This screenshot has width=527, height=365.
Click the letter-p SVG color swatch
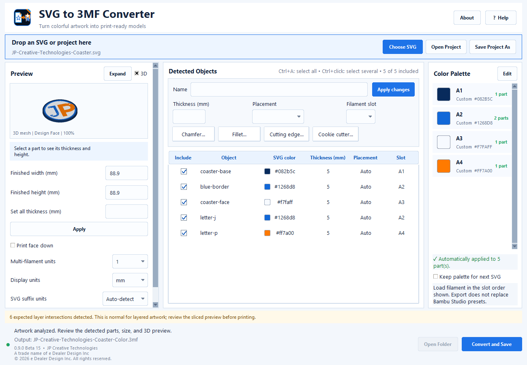[x=267, y=233]
